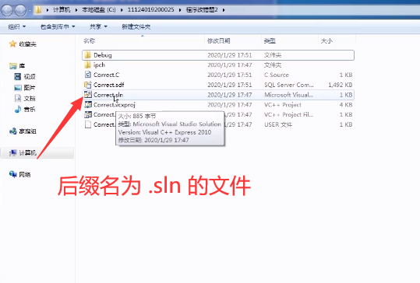Select the VC++ Project Filters file icon

coord(87,114)
